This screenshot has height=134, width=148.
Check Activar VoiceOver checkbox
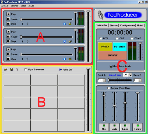tap(108, 88)
